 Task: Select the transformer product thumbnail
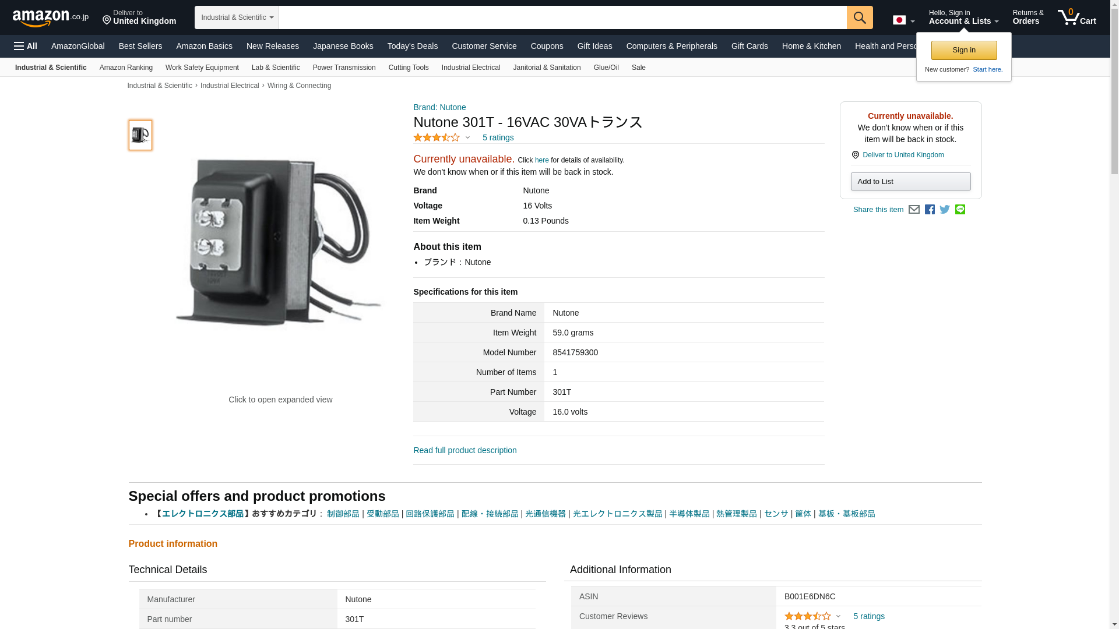pyautogui.click(x=140, y=135)
